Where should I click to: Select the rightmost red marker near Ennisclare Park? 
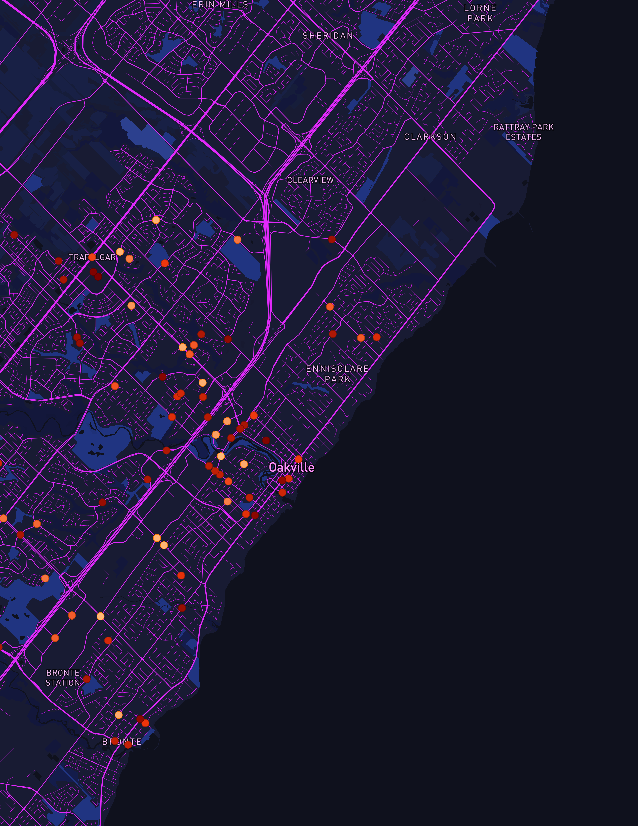[377, 337]
